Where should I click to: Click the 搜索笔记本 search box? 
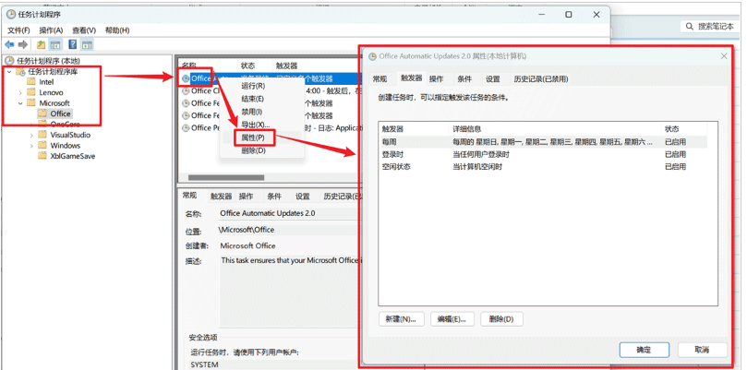(712, 26)
